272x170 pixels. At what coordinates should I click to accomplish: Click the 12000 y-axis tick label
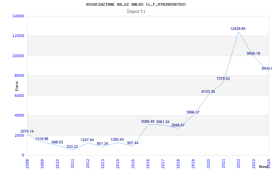pyautogui.click(x=18, y=36)
